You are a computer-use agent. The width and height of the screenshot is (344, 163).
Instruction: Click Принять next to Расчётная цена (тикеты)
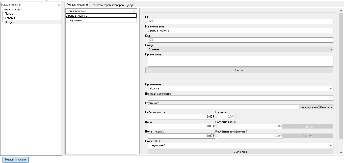[x=308, y=136]
